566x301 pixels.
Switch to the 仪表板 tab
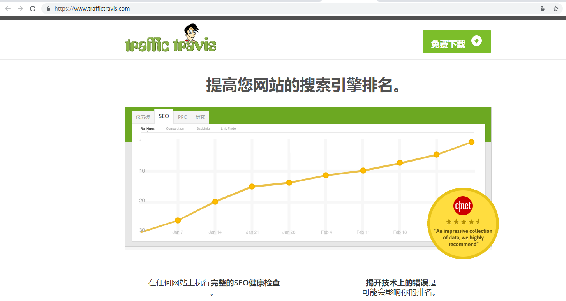(x=143, y=117)
